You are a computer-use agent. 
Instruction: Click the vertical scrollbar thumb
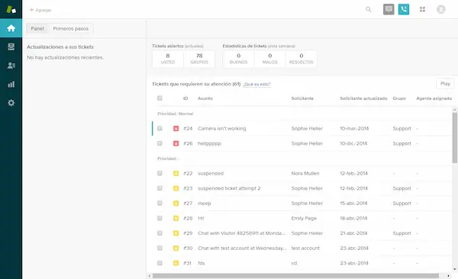(454, 138)
